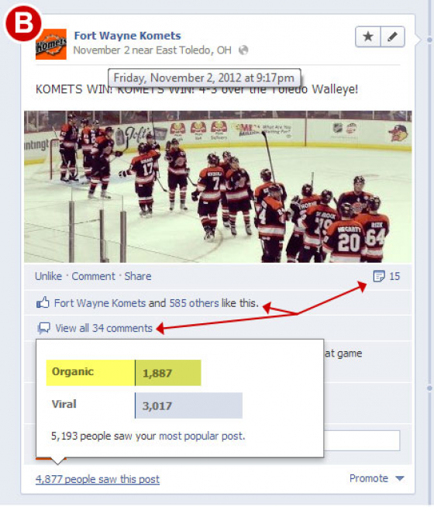Click the star highlight icon
The width and height of the screenshot is (434, 507).
click(x=368, y=37)
